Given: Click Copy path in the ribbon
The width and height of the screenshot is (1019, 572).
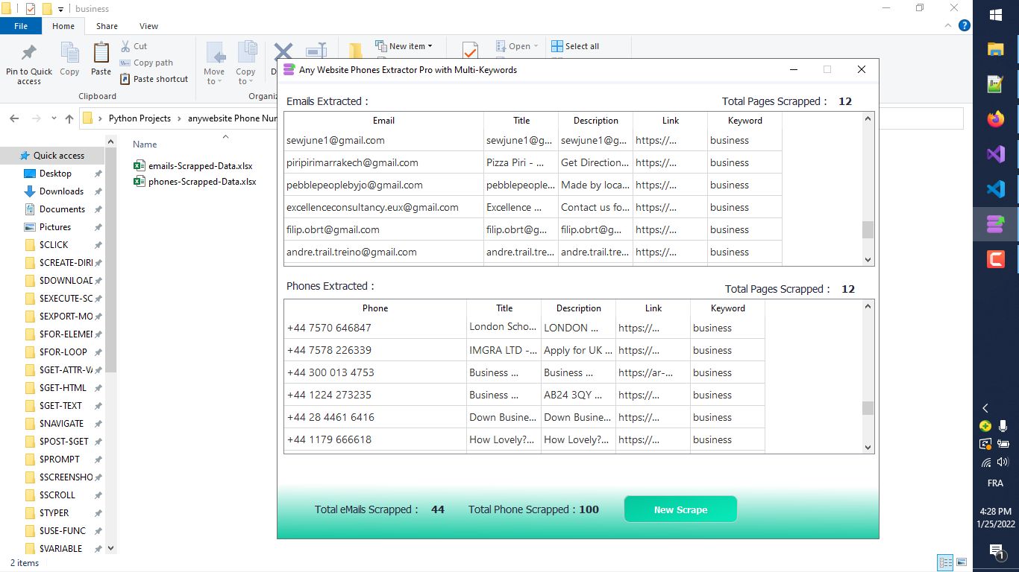Looking at the screenshot, I should [x=146, y=63].
